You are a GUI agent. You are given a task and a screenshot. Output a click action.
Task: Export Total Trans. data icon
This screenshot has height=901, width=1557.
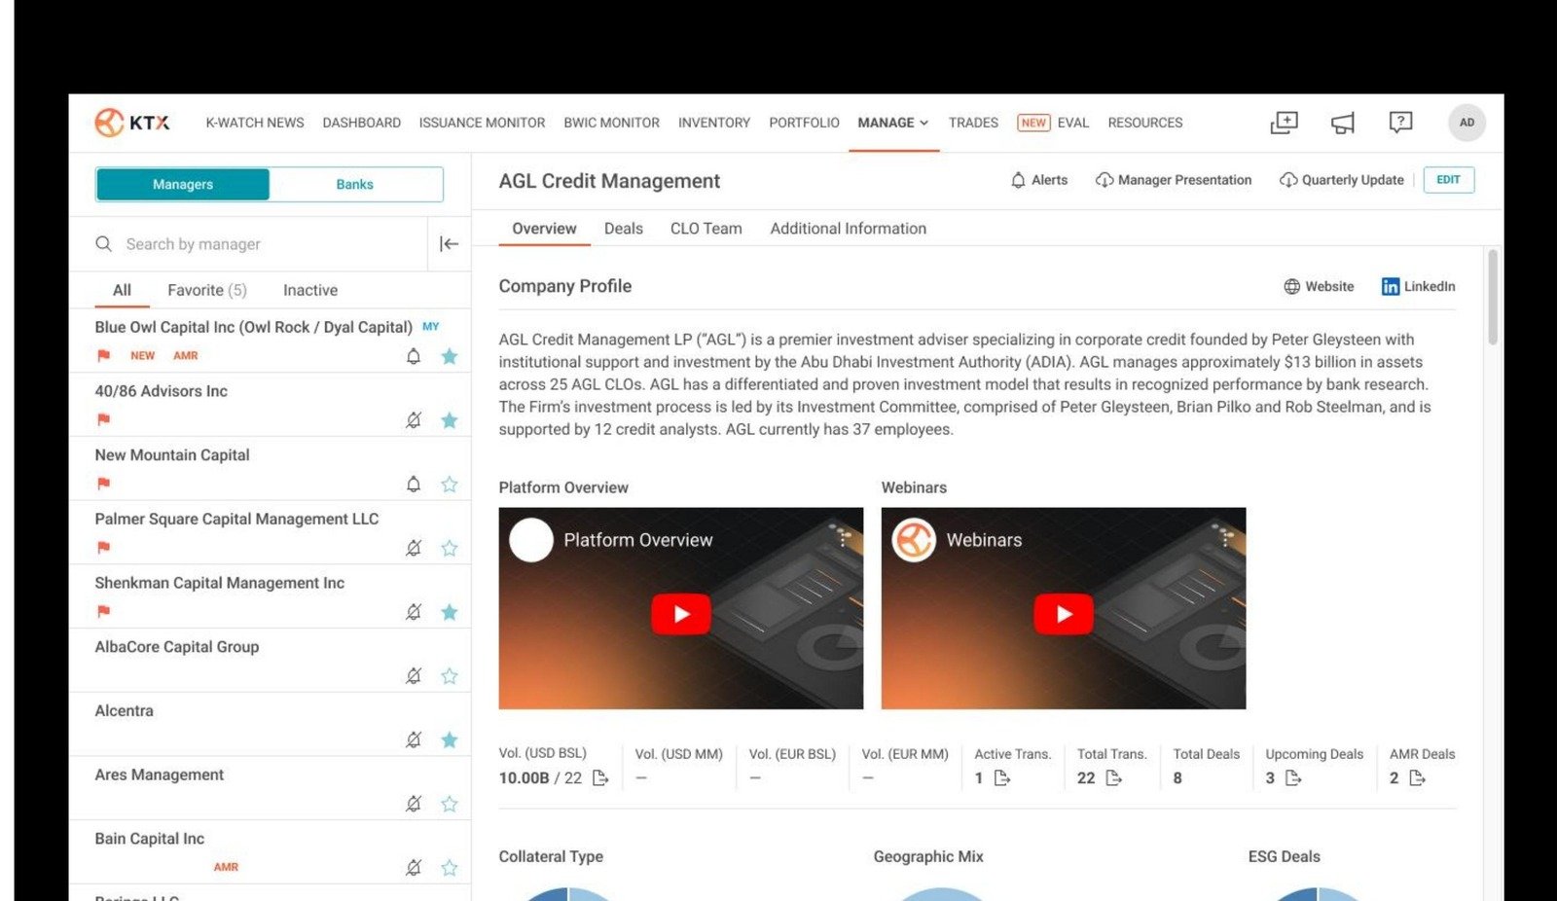click(x=1114, y=777)
